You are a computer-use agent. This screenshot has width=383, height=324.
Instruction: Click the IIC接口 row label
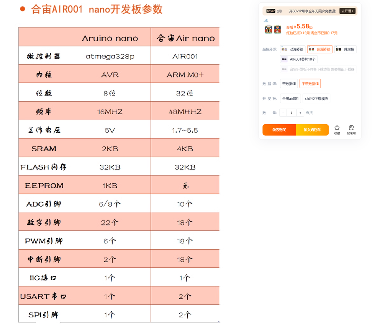coord(43,278)
